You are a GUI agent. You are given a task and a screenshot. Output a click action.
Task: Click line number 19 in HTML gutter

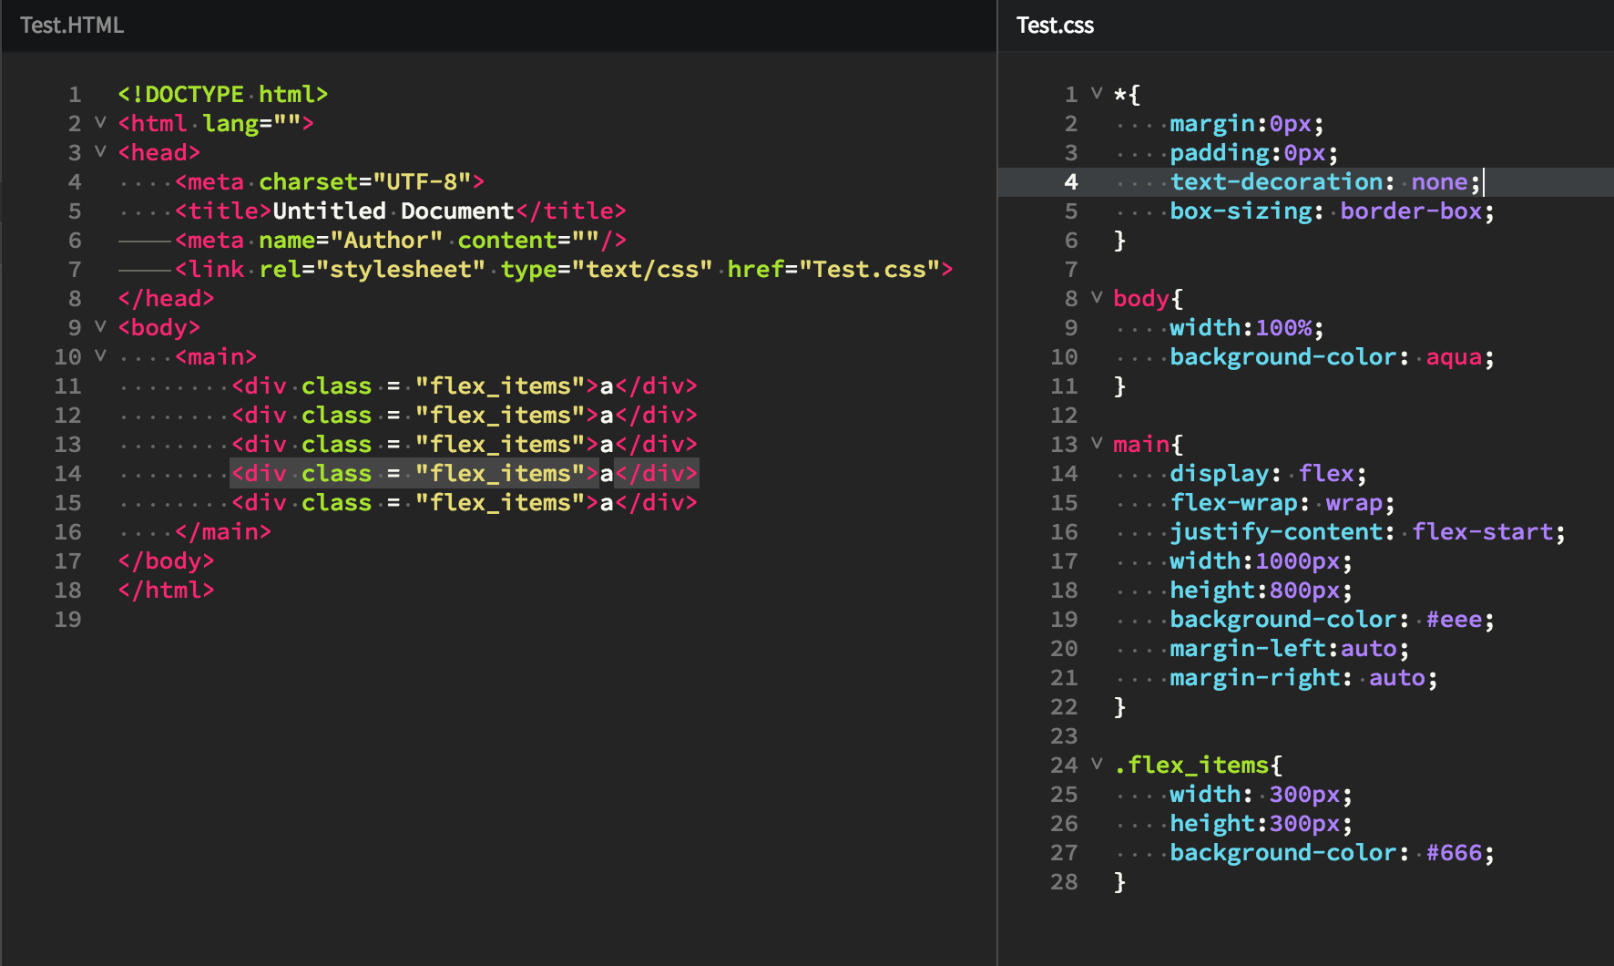(x=67, y=619)
